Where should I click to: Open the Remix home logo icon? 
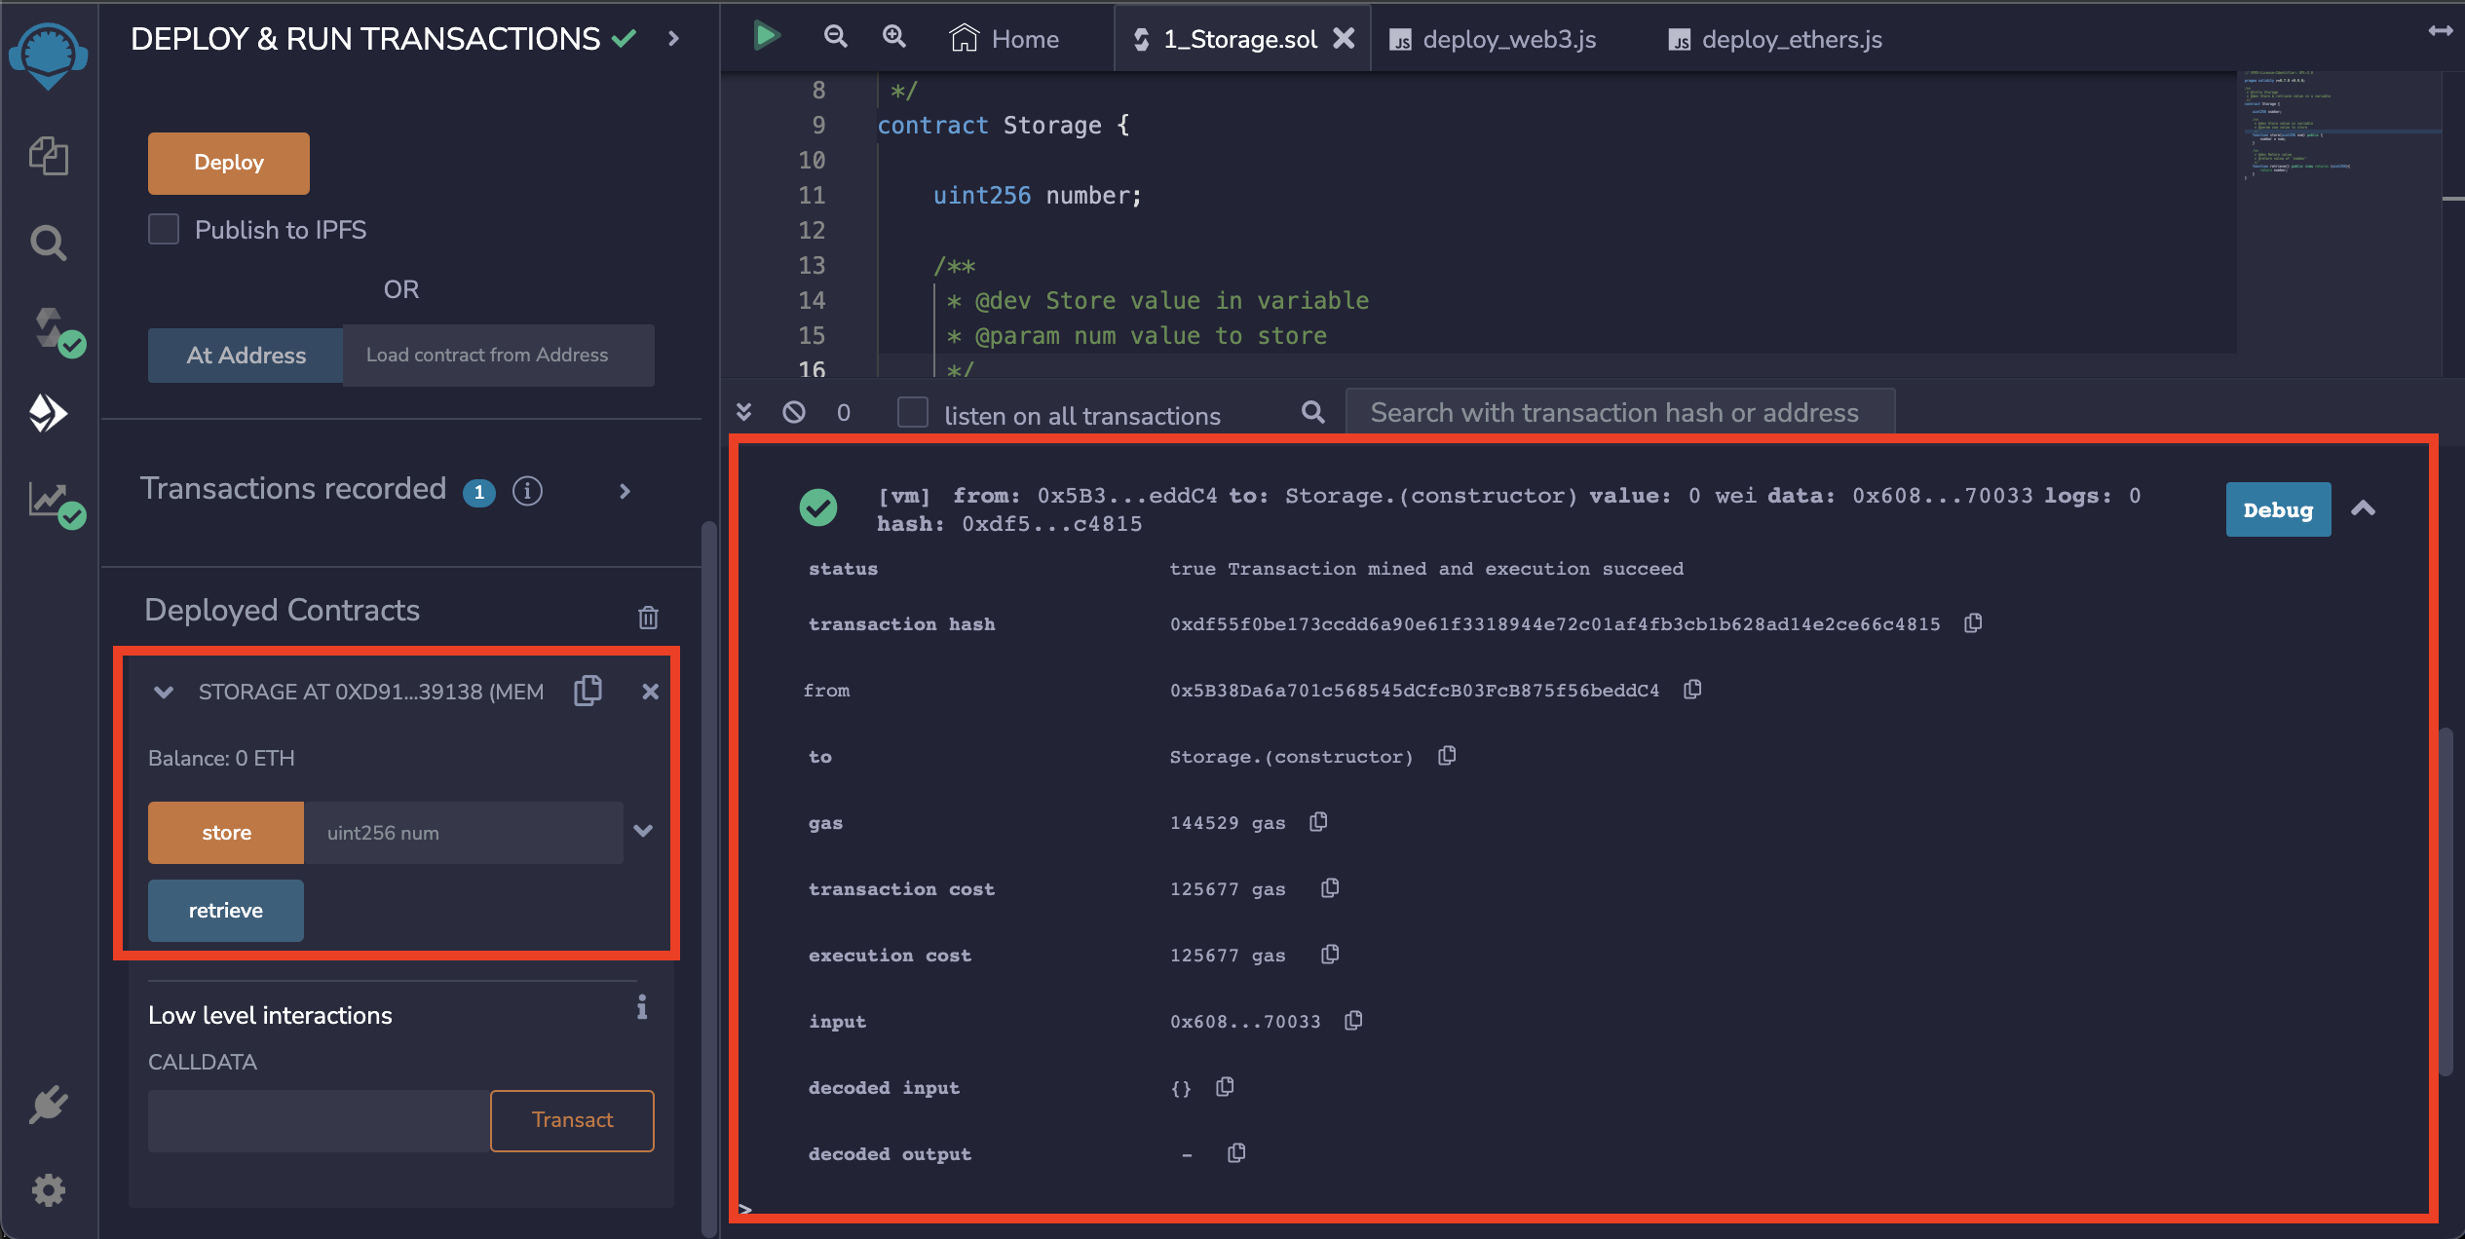click(48, 55)
